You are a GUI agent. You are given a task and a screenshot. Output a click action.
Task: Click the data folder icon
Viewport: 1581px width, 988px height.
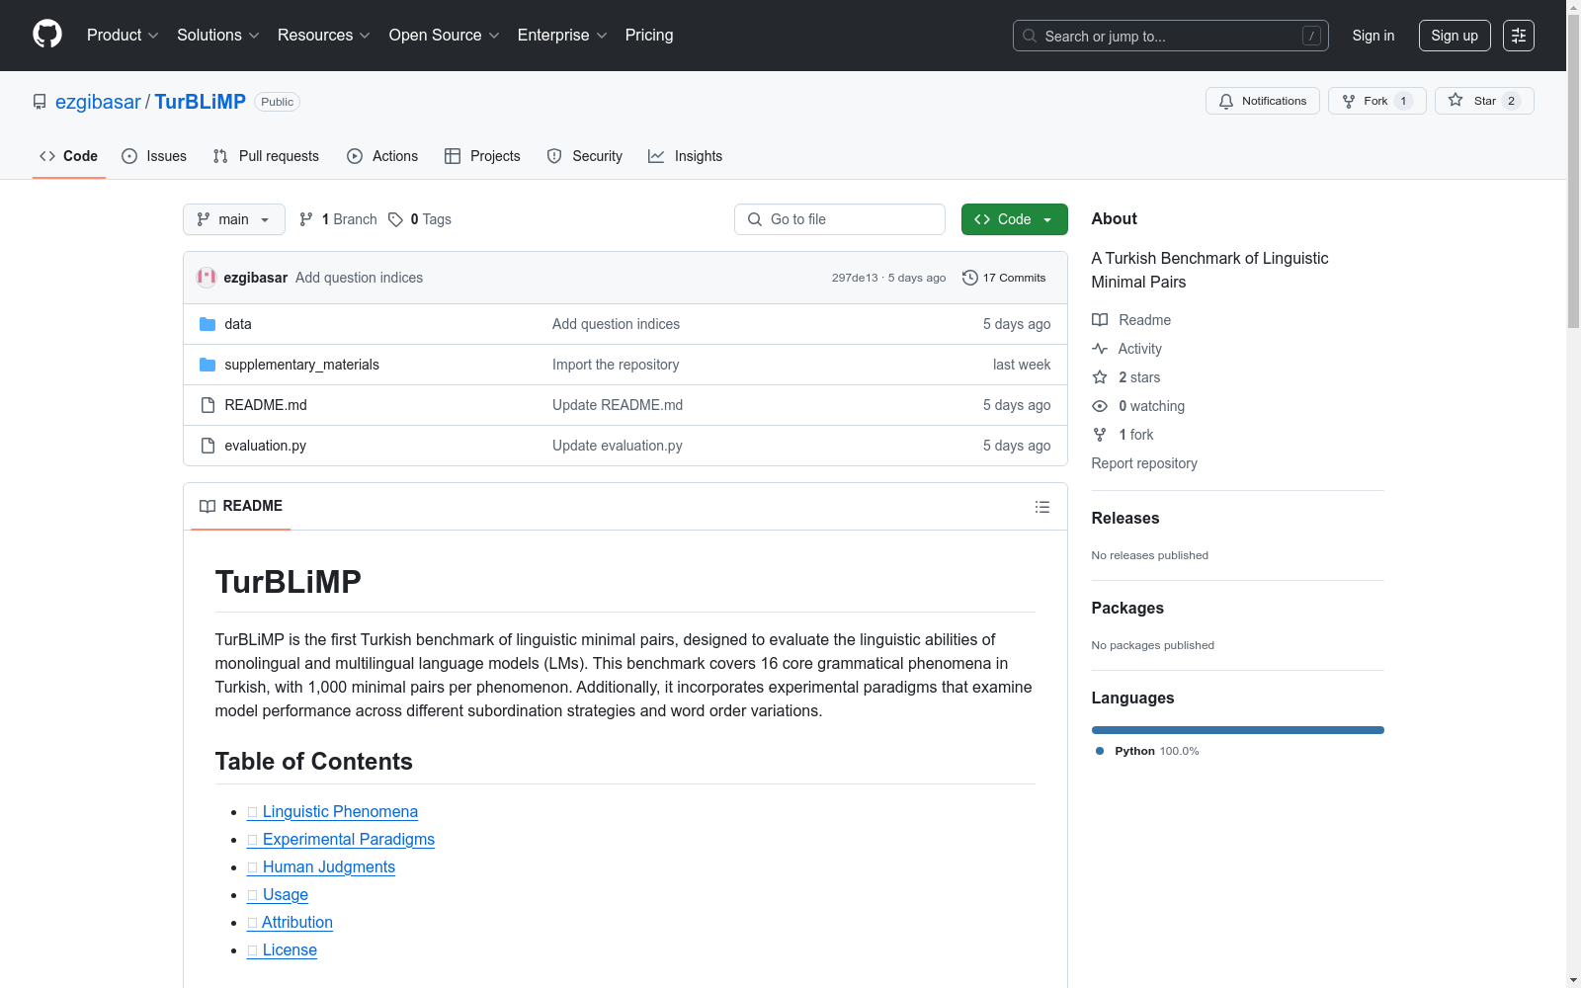coord(208,324)
